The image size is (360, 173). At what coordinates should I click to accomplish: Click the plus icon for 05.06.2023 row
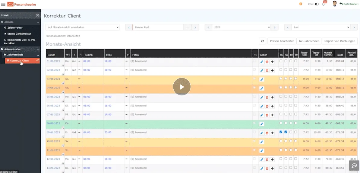click(272, 97)
